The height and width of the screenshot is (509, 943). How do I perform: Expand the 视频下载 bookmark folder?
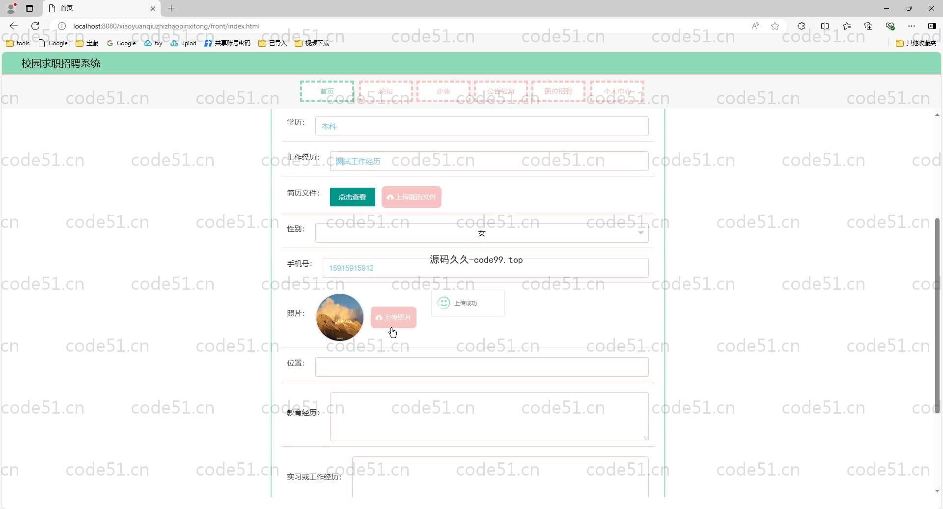(312, 43)
